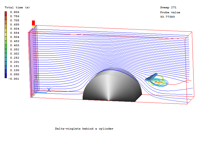Pick the red swatch at the legend top

tap(6, 13)
